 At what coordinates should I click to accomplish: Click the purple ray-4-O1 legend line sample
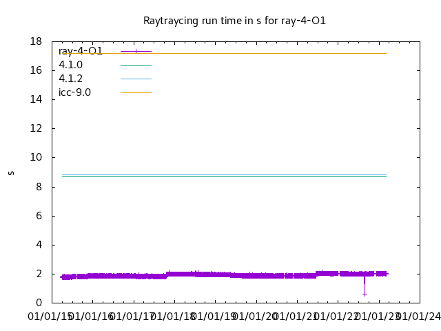(136, 51)
